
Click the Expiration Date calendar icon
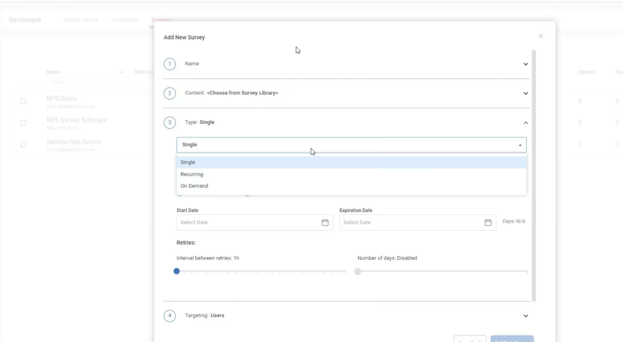coord(488,223)
